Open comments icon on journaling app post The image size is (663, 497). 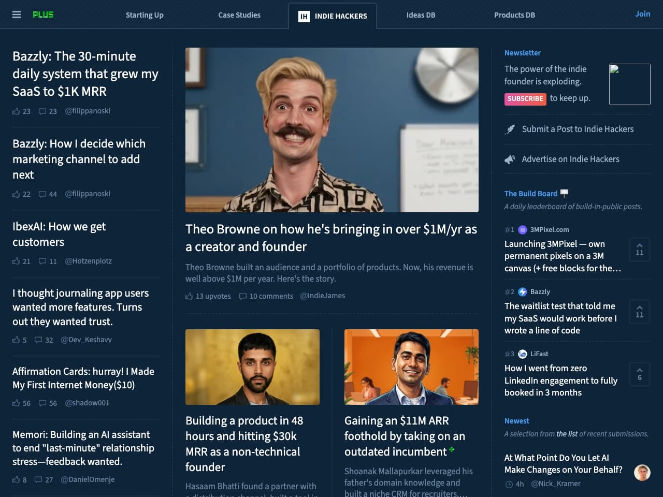click(x=38, y=340)
